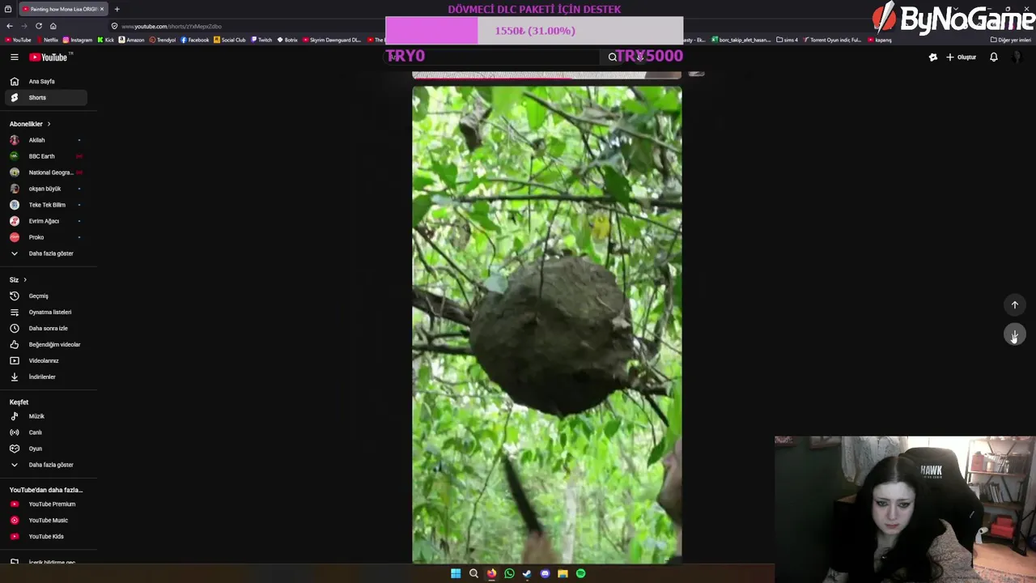This screenshot has width=1036, height=583.
Task: Open Spotify from the taskbar
Action: (x=580, y=573)
